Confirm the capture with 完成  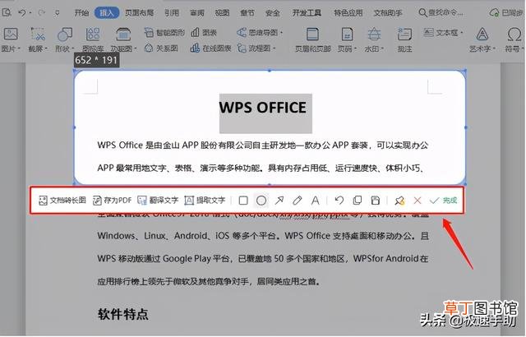pos(444,201)
